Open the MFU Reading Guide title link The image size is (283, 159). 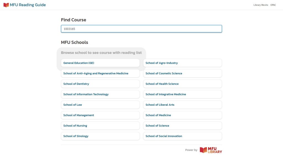pos(28,5)
